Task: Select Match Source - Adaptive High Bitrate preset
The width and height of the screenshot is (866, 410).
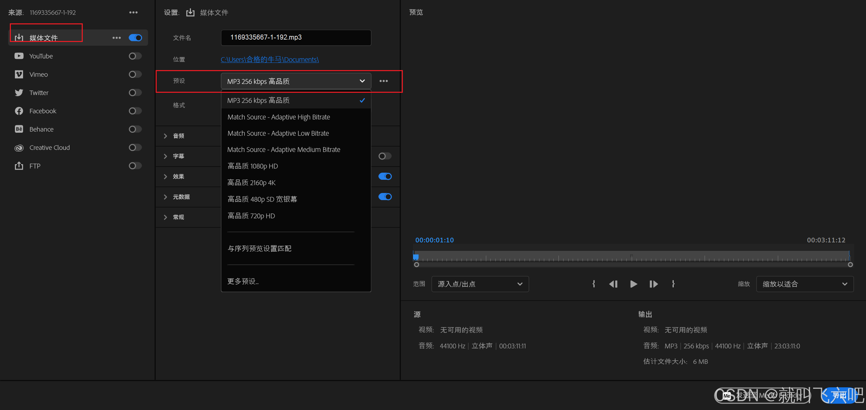Action: [279, 117]
